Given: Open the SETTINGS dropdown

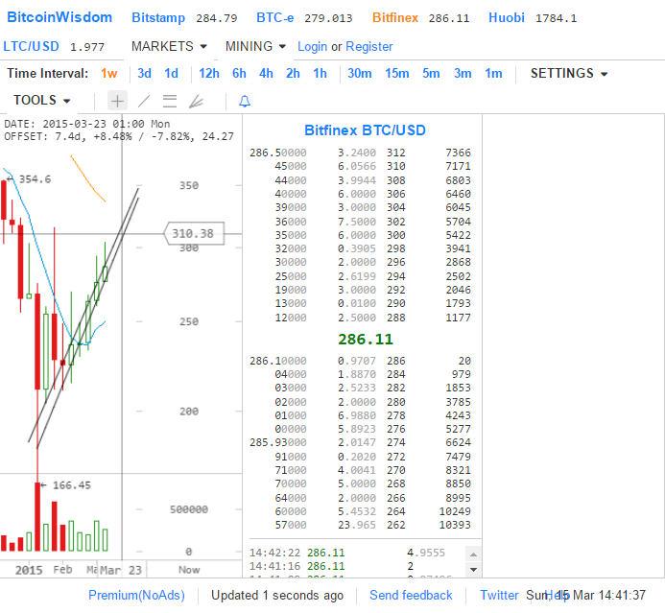Looking at the screenshot, I should (569, 73).
